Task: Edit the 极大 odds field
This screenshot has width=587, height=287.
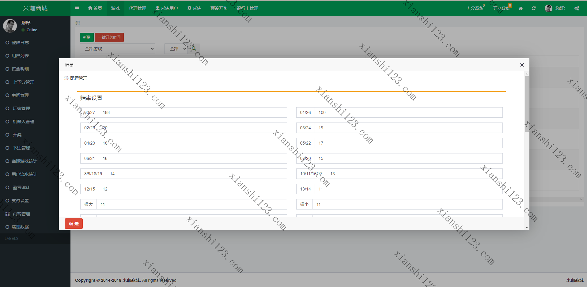Action: (192, 204)
